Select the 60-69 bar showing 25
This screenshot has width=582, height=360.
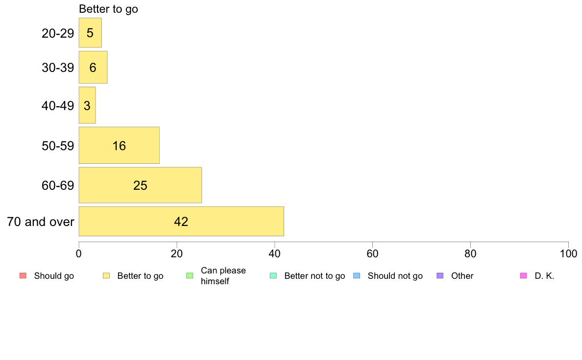click(x=140, y=185)
